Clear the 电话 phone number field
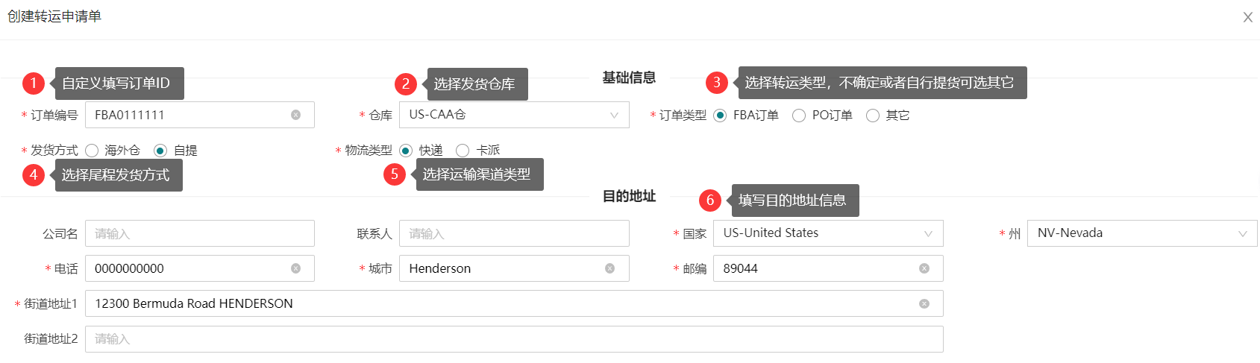The height and width of the screenshot is (363, 1260). tap(295, 268)
